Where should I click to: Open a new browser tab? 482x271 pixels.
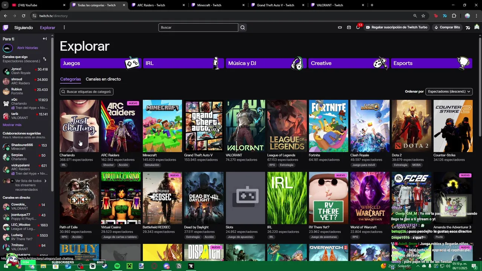pyautogui.click(x=372, y=5)
